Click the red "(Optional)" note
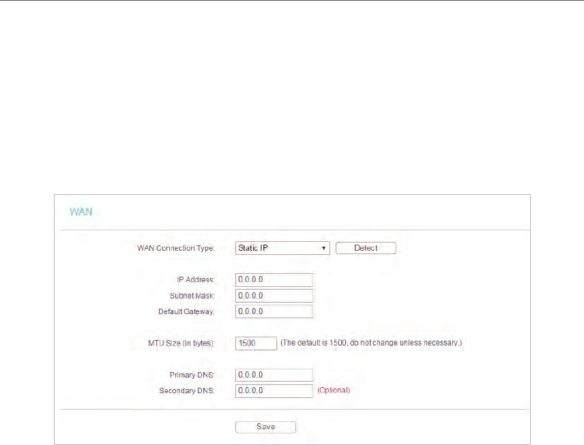The height and width of the screenshot is (445, 584). coord(334,390)
